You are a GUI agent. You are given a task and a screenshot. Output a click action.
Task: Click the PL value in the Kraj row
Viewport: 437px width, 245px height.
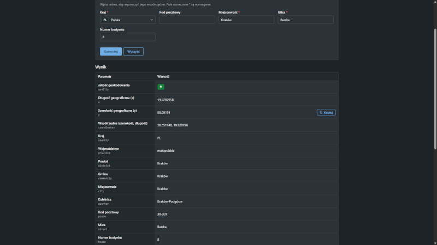pyautogui.click(x=159, y=138)
